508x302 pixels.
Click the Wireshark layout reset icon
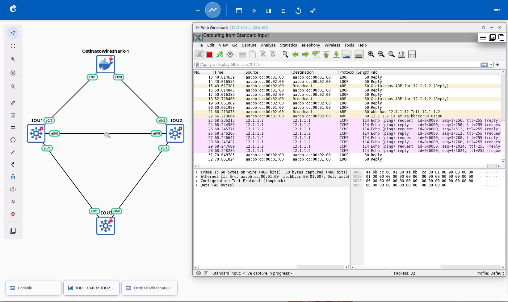pyautogui.click(x=412, y=54)
